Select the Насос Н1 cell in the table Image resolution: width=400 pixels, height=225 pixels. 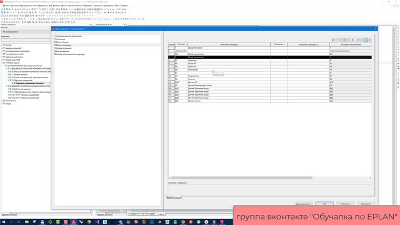229,64
